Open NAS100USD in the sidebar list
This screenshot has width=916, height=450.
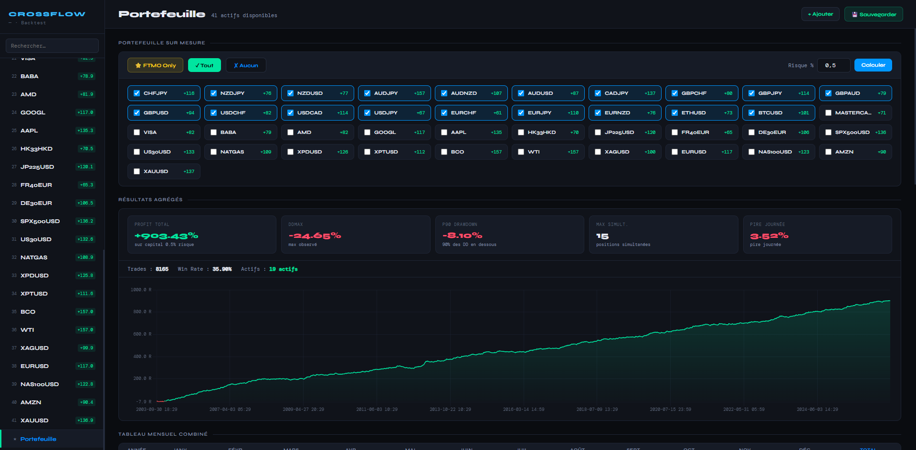52,384
